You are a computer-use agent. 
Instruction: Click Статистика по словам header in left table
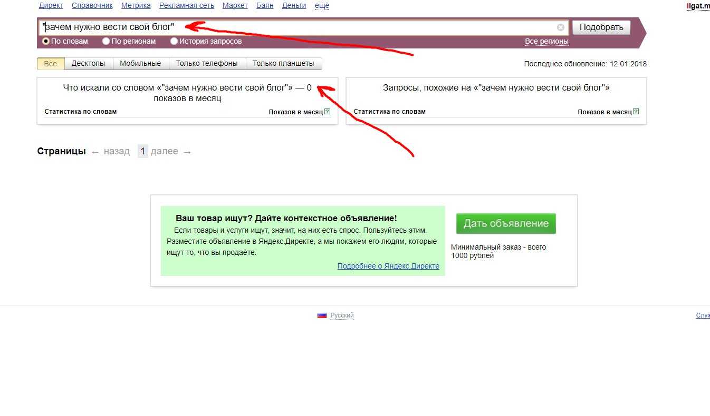[x=81, y=112]
